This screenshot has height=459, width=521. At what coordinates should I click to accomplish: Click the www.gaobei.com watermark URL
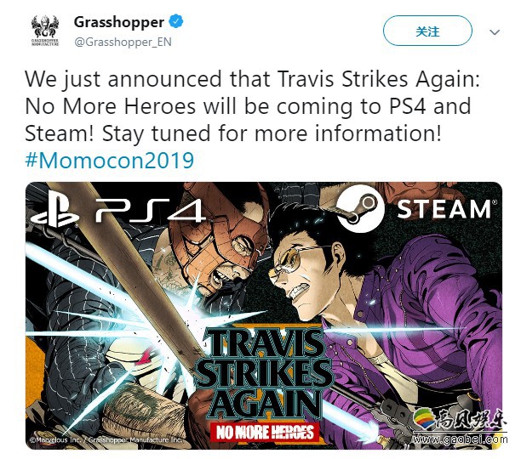point(460,439)
